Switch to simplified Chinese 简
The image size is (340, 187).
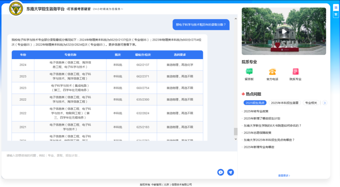[336, 8]
